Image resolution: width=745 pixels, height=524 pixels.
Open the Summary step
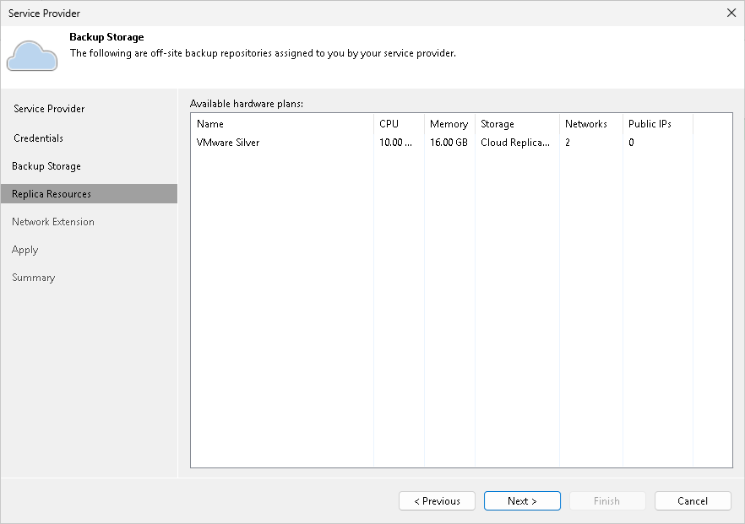click(34, 277)
